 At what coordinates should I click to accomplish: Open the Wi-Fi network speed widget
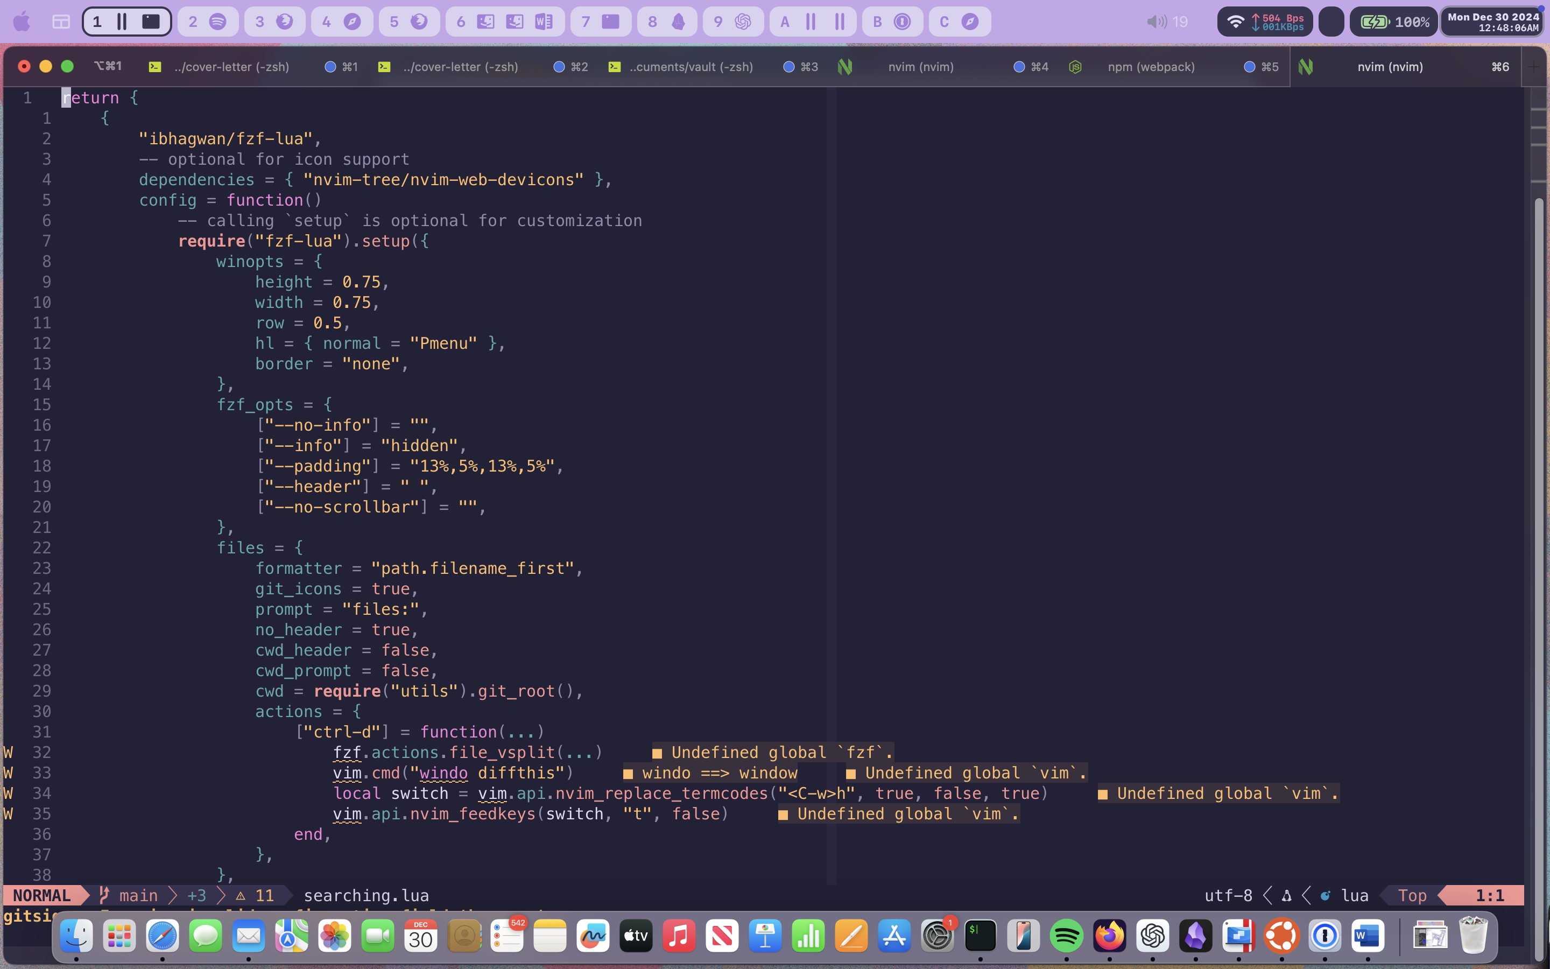(1265, 22)
